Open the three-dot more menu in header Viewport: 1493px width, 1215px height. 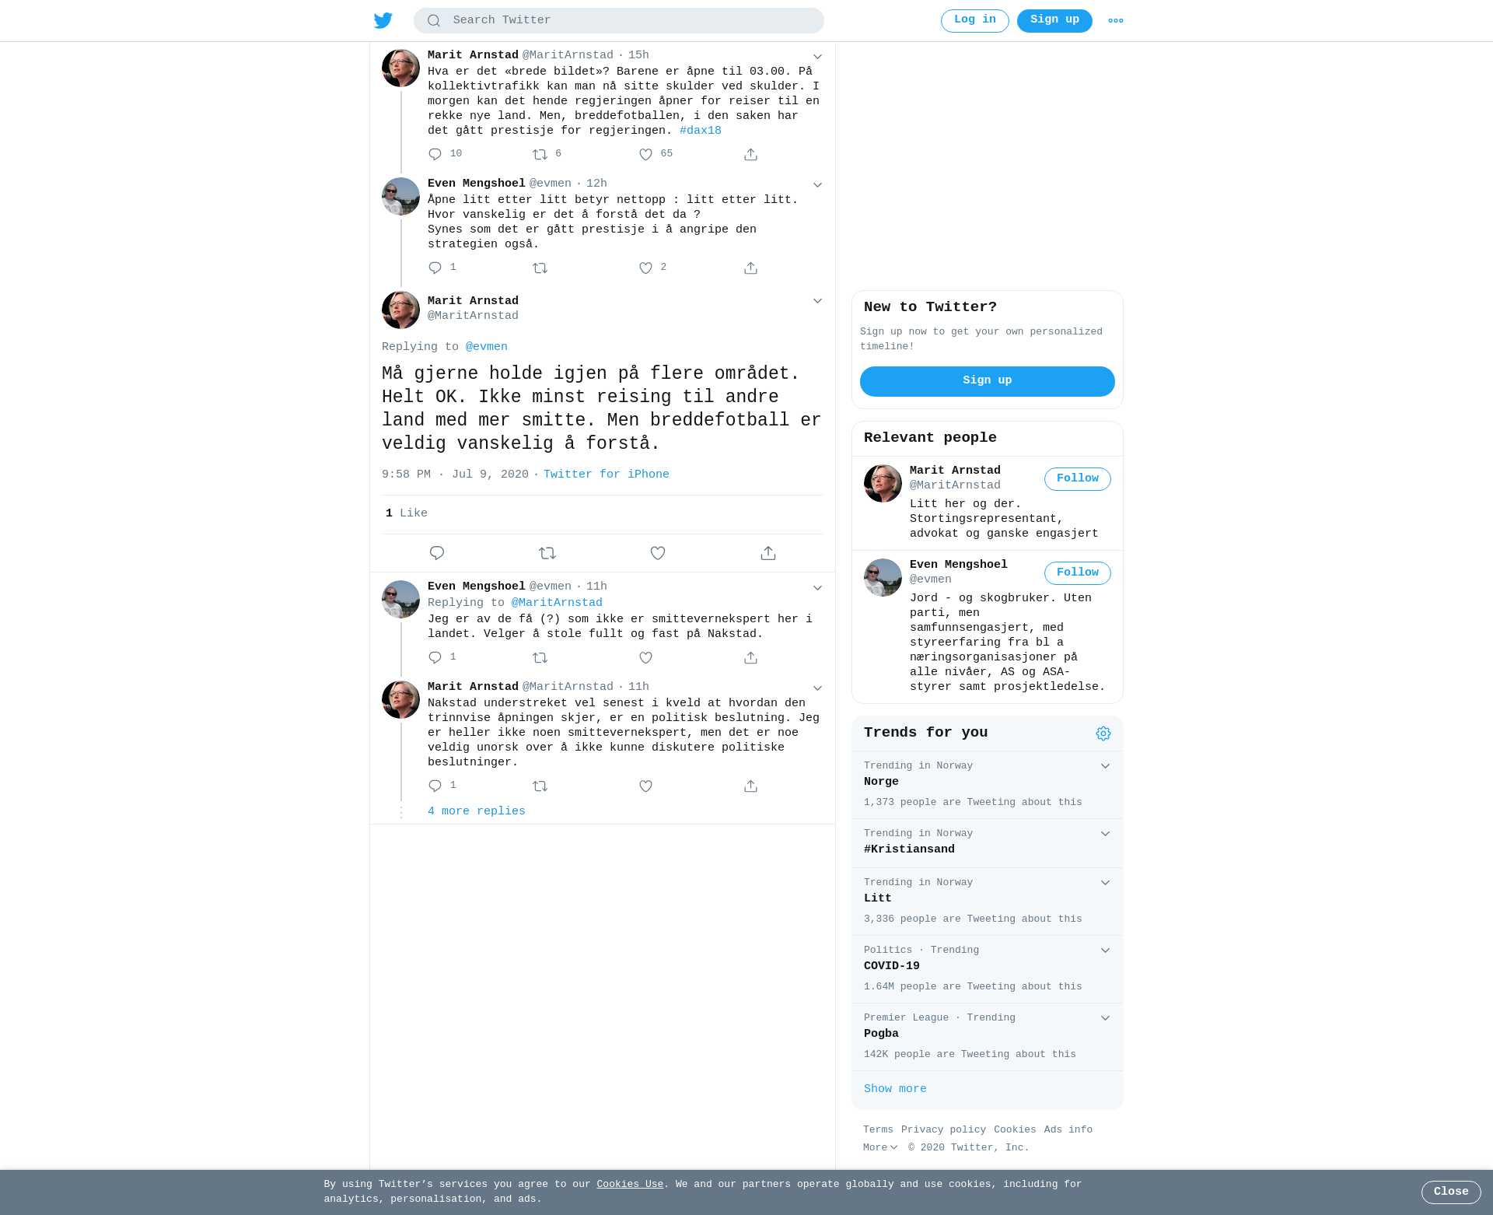[1116, 21]
